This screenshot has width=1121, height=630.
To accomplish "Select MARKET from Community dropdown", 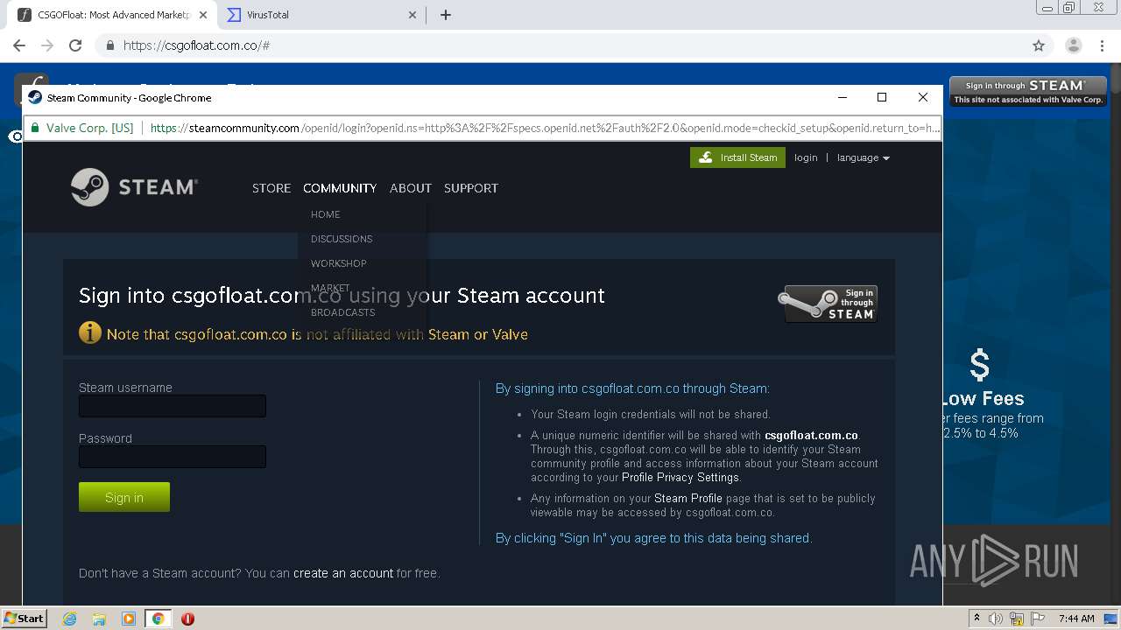I will (330, 288).
